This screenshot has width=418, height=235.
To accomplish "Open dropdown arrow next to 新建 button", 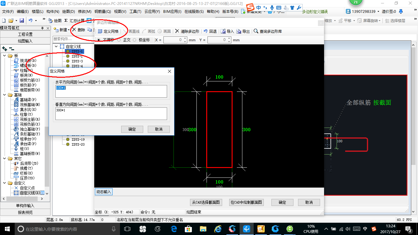I will pyautogui.click(x=69, y=30).
